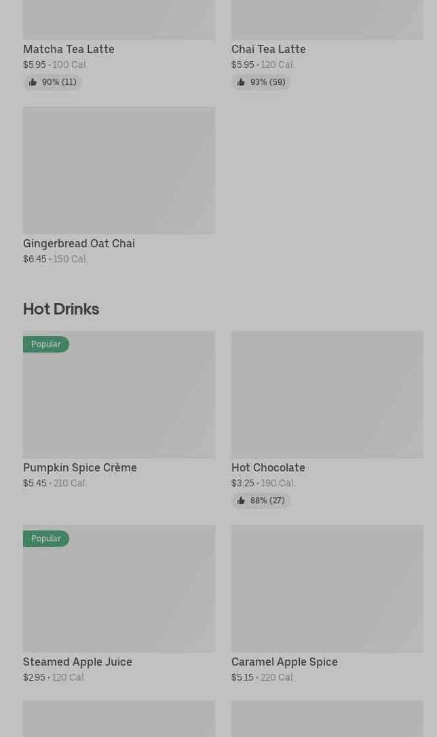
Task: Open Pumpkin Spice Crème photo
Action: pos(119,395)
